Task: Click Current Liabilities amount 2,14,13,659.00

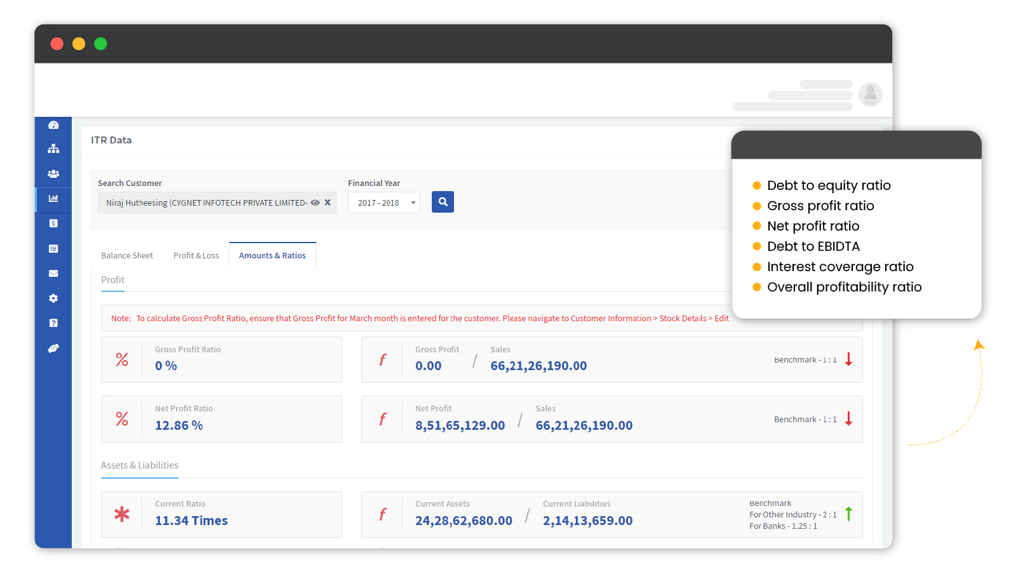Action: tap(587, 521)
